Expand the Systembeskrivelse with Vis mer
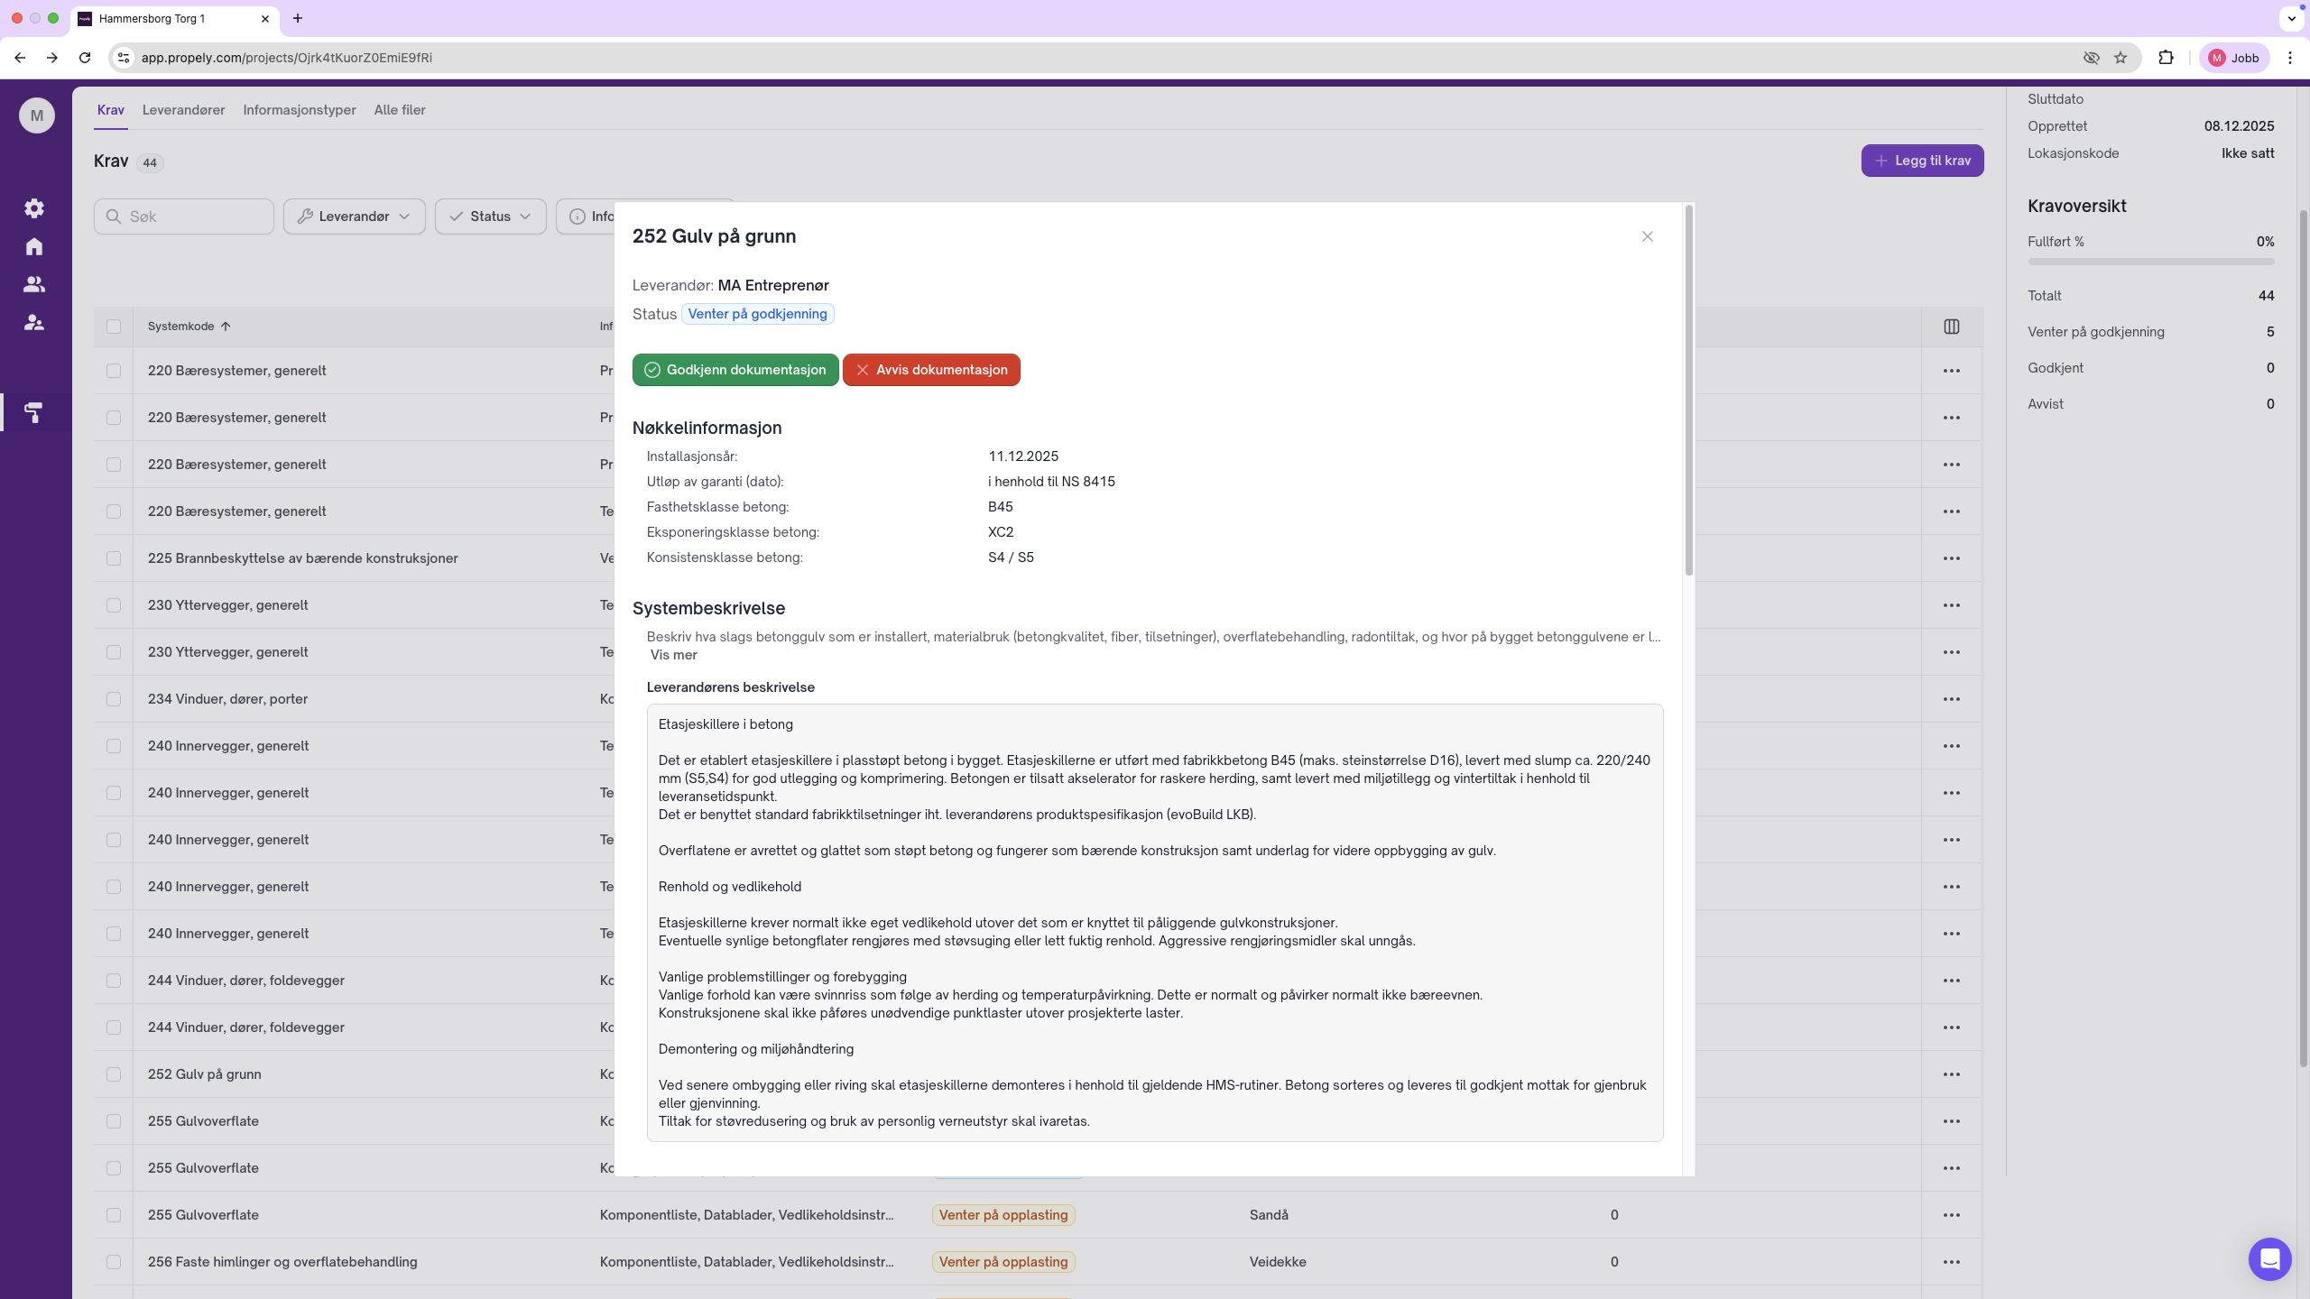This screenshot has width=2310, height=1299. [x=673, y=655]
